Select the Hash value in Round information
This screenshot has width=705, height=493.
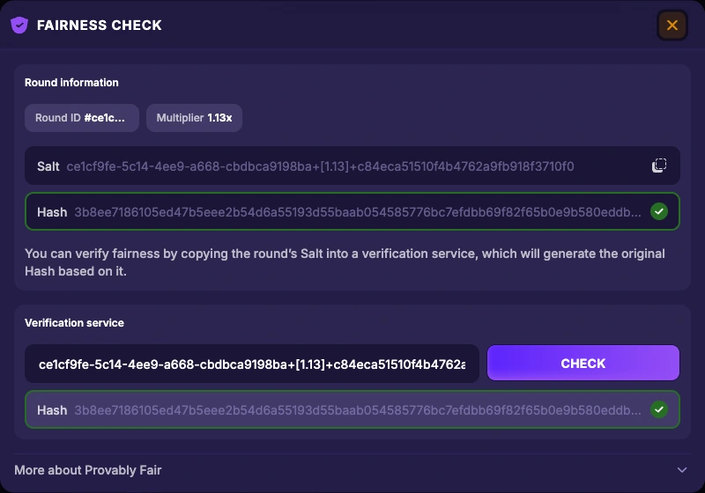tap(358, 212)
